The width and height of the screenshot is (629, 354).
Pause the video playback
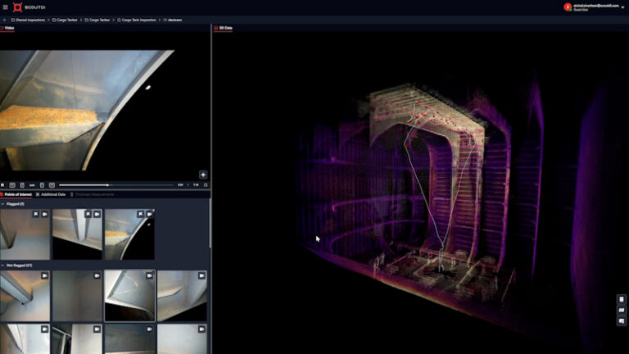2,185
